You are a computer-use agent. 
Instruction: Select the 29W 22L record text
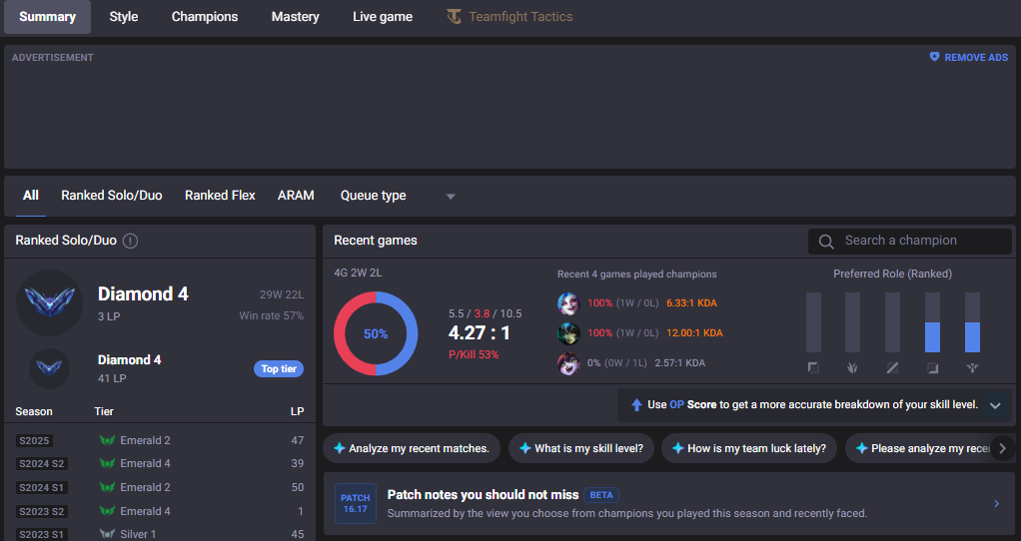[x=282, y=294]
